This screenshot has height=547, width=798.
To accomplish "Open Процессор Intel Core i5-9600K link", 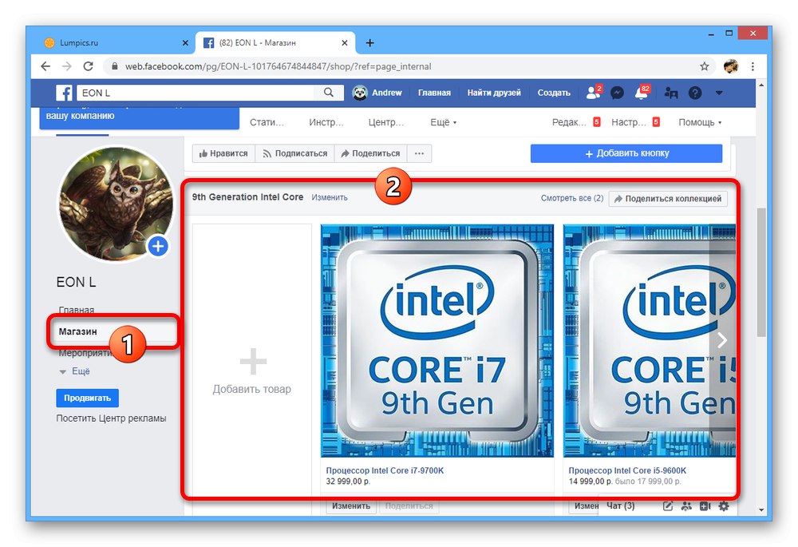I will 627,470.
